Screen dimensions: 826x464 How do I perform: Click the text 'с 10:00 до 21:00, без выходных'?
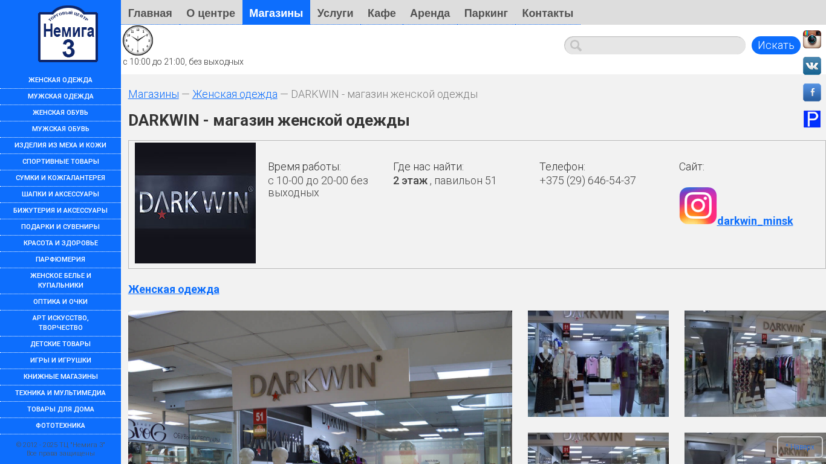click(x=183, y=62)
